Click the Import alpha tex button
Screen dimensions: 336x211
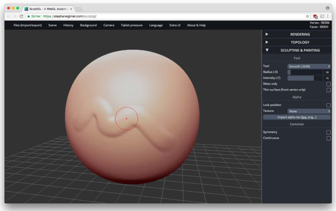coord(296,117)
